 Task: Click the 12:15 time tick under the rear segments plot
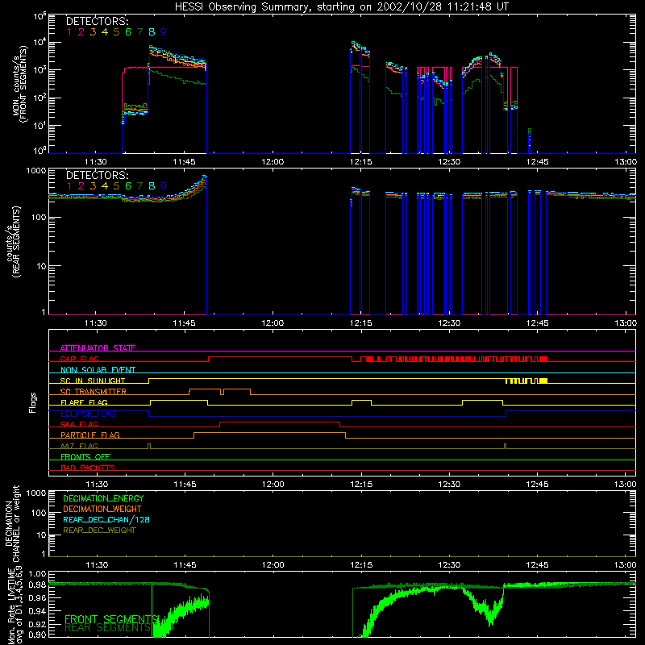pyautogui.click(x=361, y=323)
